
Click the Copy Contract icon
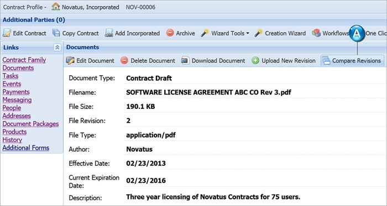56,33
